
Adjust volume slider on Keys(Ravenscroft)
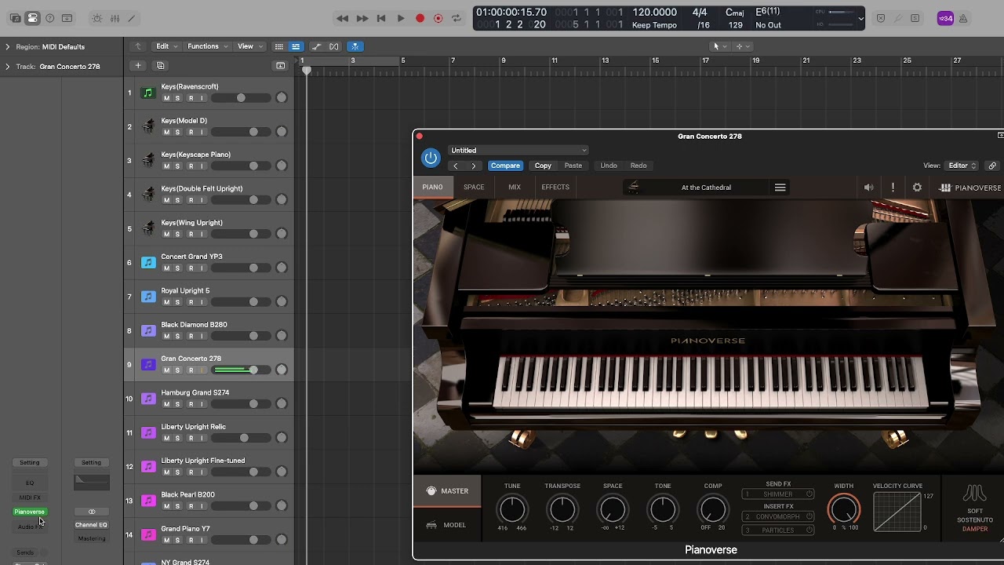(242, 98)
